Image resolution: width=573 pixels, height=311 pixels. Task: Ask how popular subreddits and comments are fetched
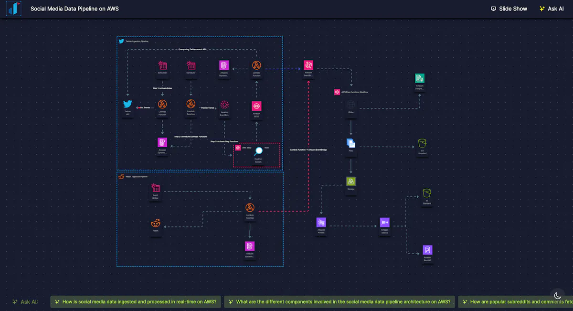tap(515, 302)
